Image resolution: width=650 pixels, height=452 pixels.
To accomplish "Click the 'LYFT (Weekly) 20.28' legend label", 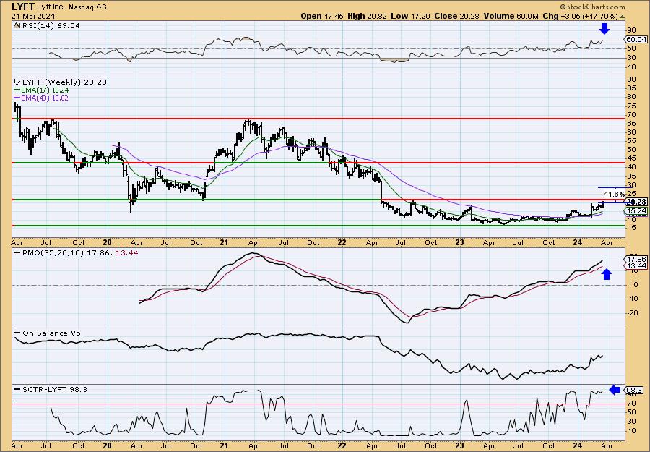I will (64, 82).
